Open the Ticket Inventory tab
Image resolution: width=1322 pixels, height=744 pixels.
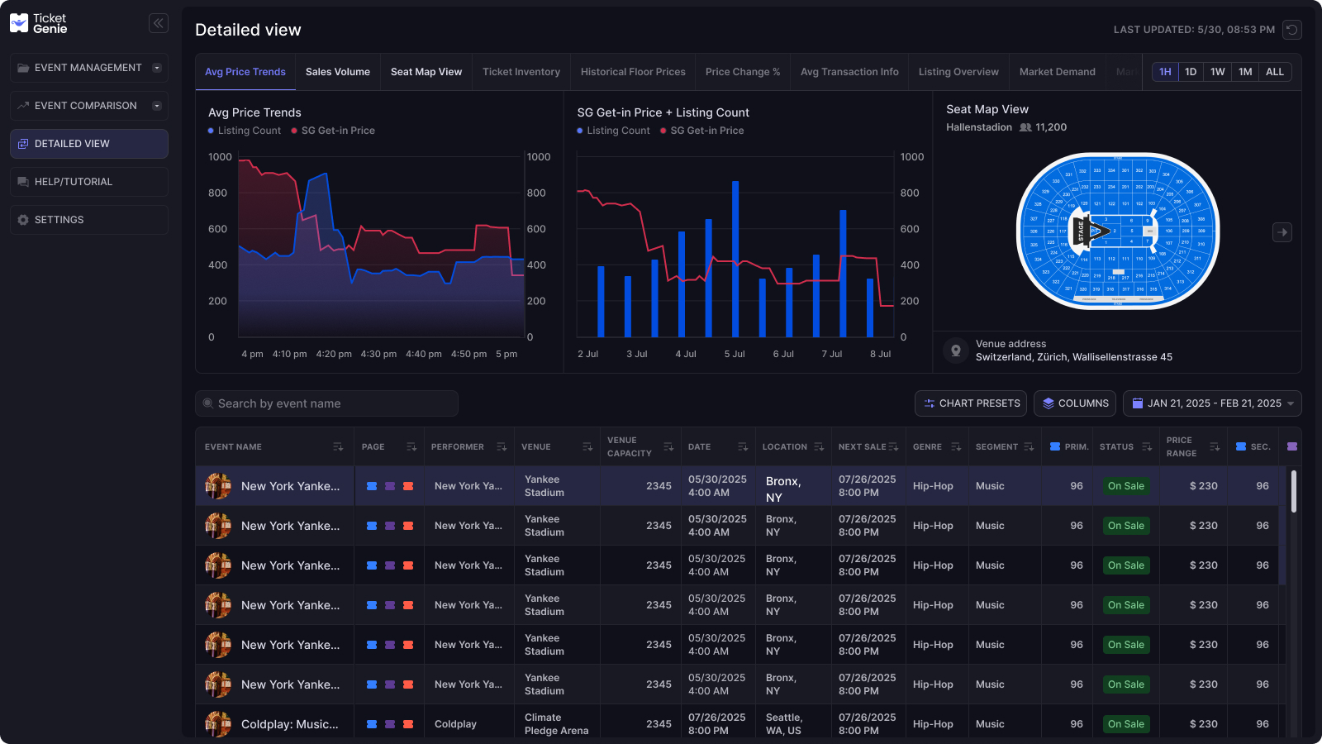tap(521, 71)
